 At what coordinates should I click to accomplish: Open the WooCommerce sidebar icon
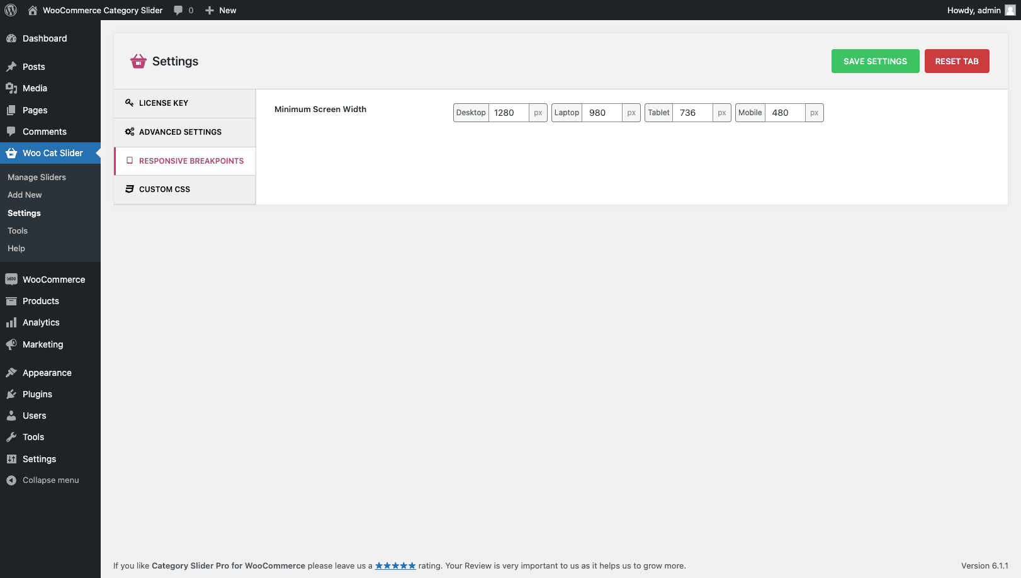coord(11,280)
